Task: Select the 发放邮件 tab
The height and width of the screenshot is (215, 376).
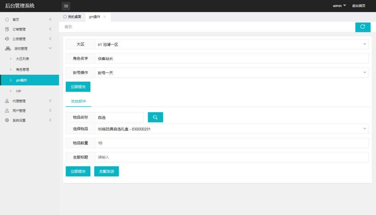Action: click(78, 100)
